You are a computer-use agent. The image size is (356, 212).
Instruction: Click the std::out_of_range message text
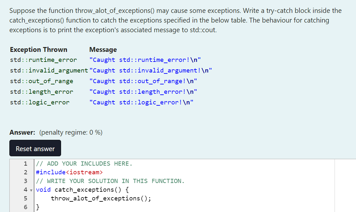(x=143, y=81)
